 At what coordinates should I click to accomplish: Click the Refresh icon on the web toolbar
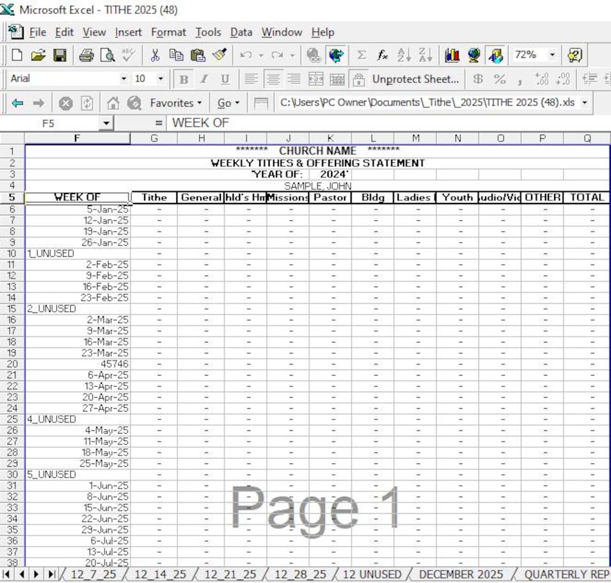[x=87, y=103]
